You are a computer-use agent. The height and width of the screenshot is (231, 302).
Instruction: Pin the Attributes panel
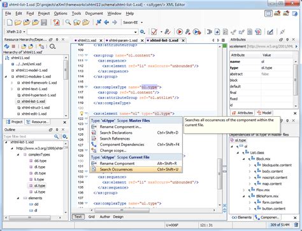(287, 39)
